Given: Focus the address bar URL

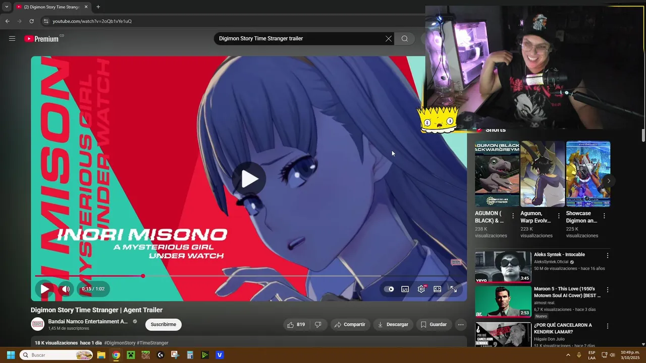Looking at the screenshot, I should [x=92, y=21].
